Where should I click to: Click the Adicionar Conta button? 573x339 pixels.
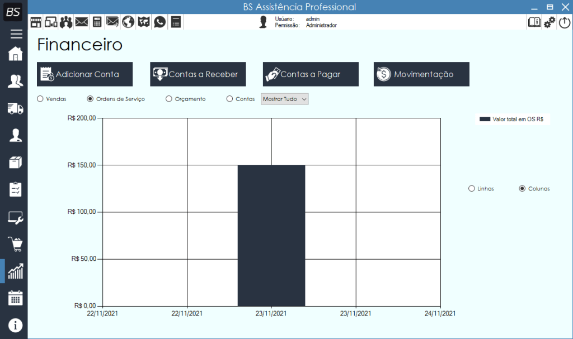(84, 74)
